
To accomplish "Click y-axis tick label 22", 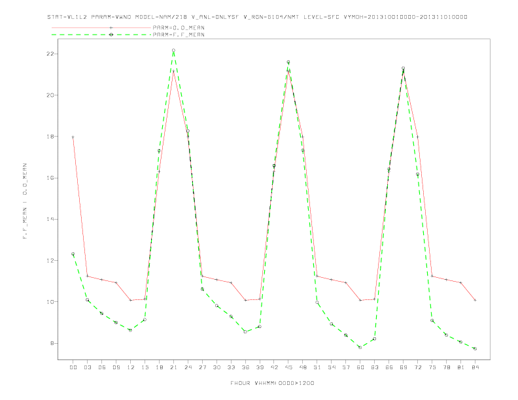I will (50, 54).
